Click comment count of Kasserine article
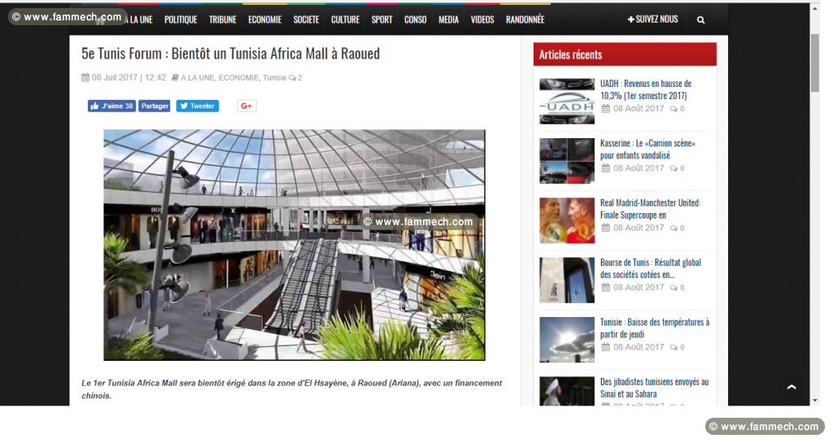 678,168
